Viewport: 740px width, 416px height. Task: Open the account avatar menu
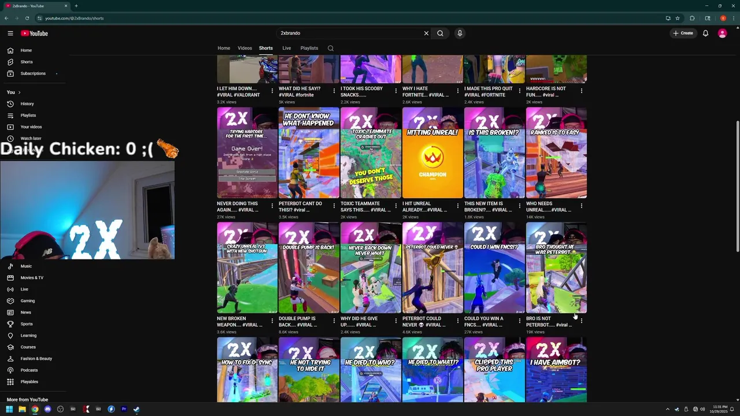(x=722, y=33)
